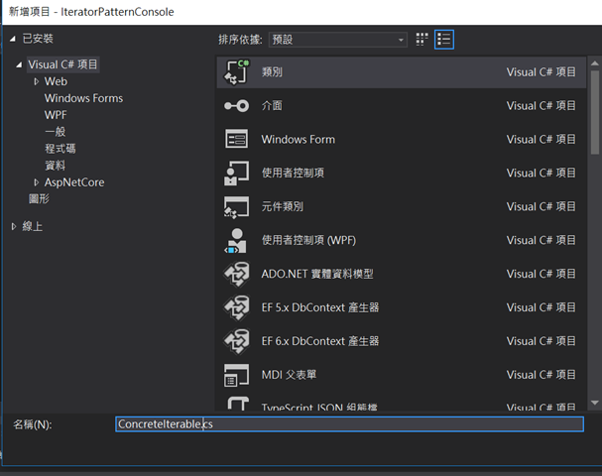Choose the MDI 父表單 template icon
602x476 pixels.
click(x=236, y=375)
